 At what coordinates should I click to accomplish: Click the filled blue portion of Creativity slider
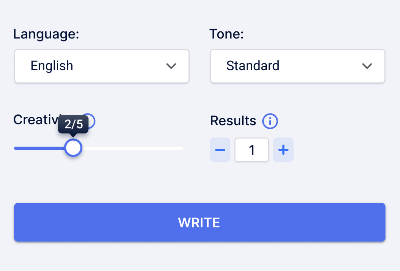pyautogui.click(x=39, y=148)
